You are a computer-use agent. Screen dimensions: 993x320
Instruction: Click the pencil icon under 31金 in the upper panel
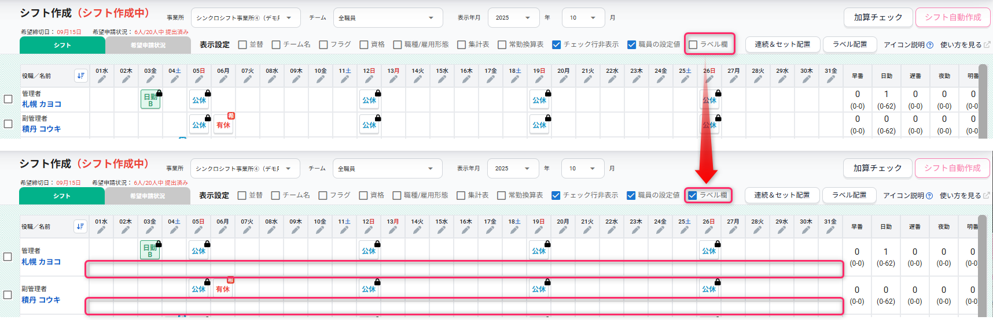831,80
